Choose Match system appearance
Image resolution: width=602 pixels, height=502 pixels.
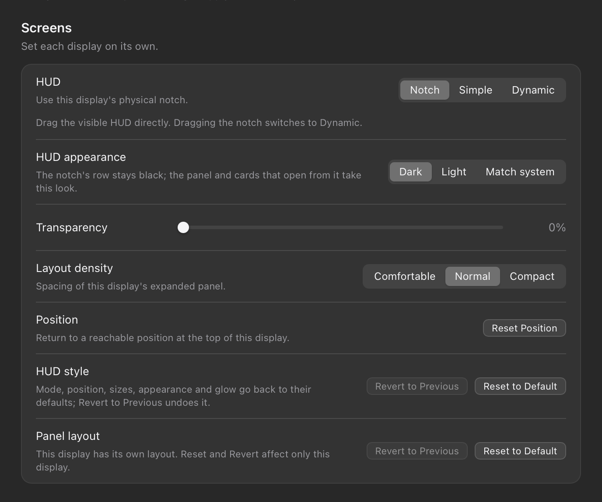520,172
